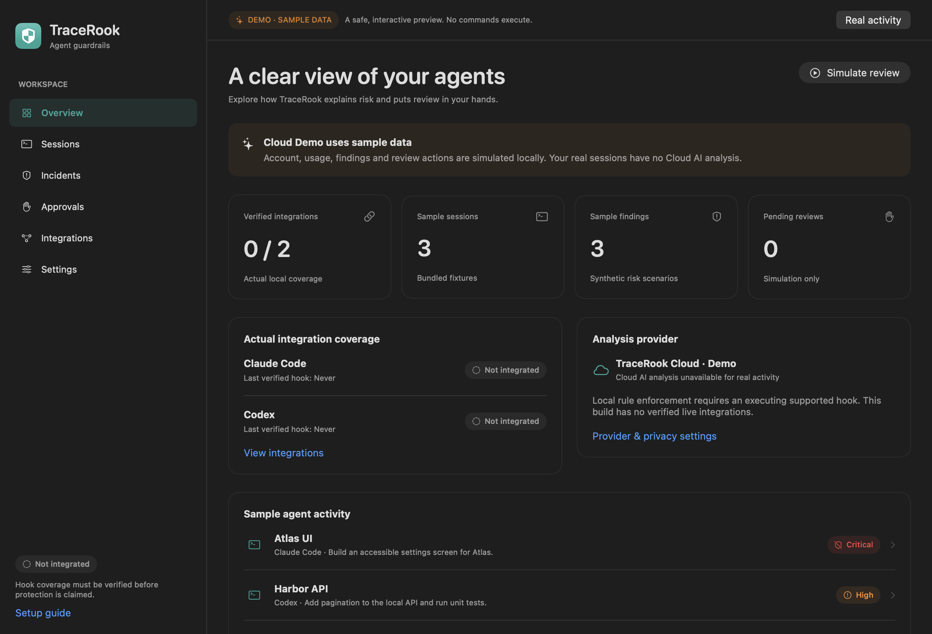The width and height of the screenshot is (932, 634).
Task: Switch to Real activity
Action: click(x=873, y=20)
